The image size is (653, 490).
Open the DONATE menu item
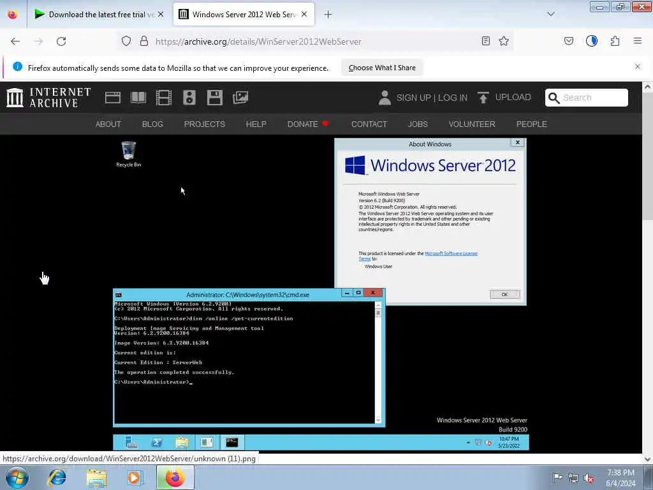pyautogui.click(x=308, y=124)
